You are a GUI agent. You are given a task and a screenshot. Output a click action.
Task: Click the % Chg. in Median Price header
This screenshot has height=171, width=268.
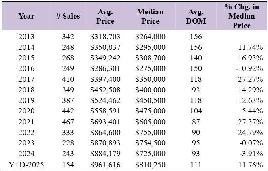pos(242,16)
